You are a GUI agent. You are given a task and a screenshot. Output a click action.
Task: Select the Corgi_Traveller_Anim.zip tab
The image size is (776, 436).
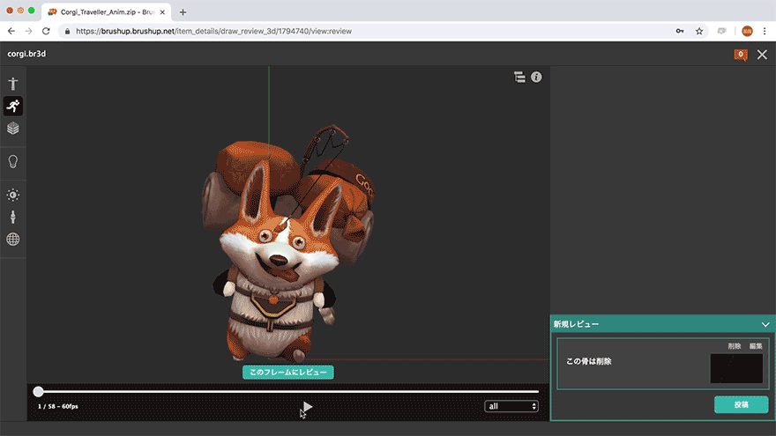click(x=107, y=12)
